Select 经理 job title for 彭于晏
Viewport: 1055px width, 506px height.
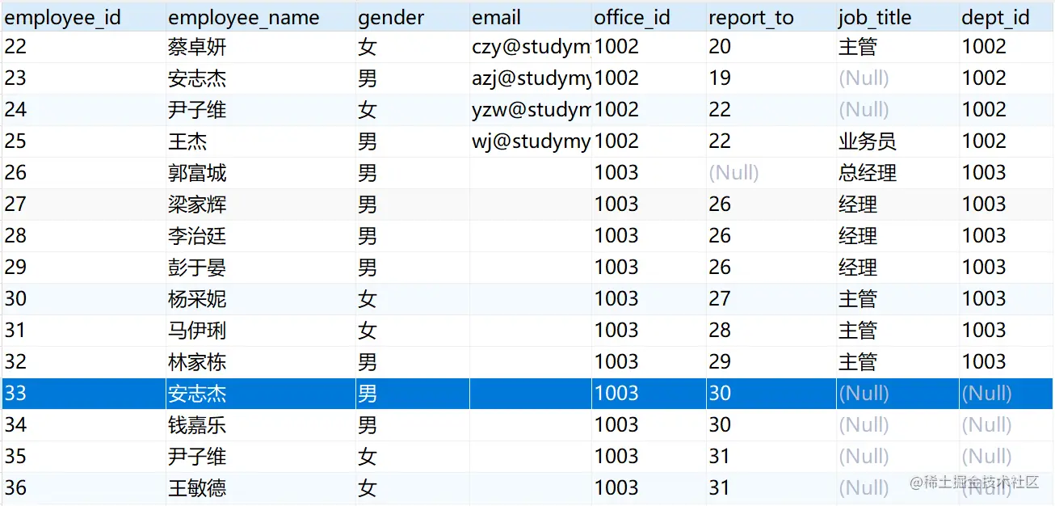pyautogui.click(x=897, y=268)
